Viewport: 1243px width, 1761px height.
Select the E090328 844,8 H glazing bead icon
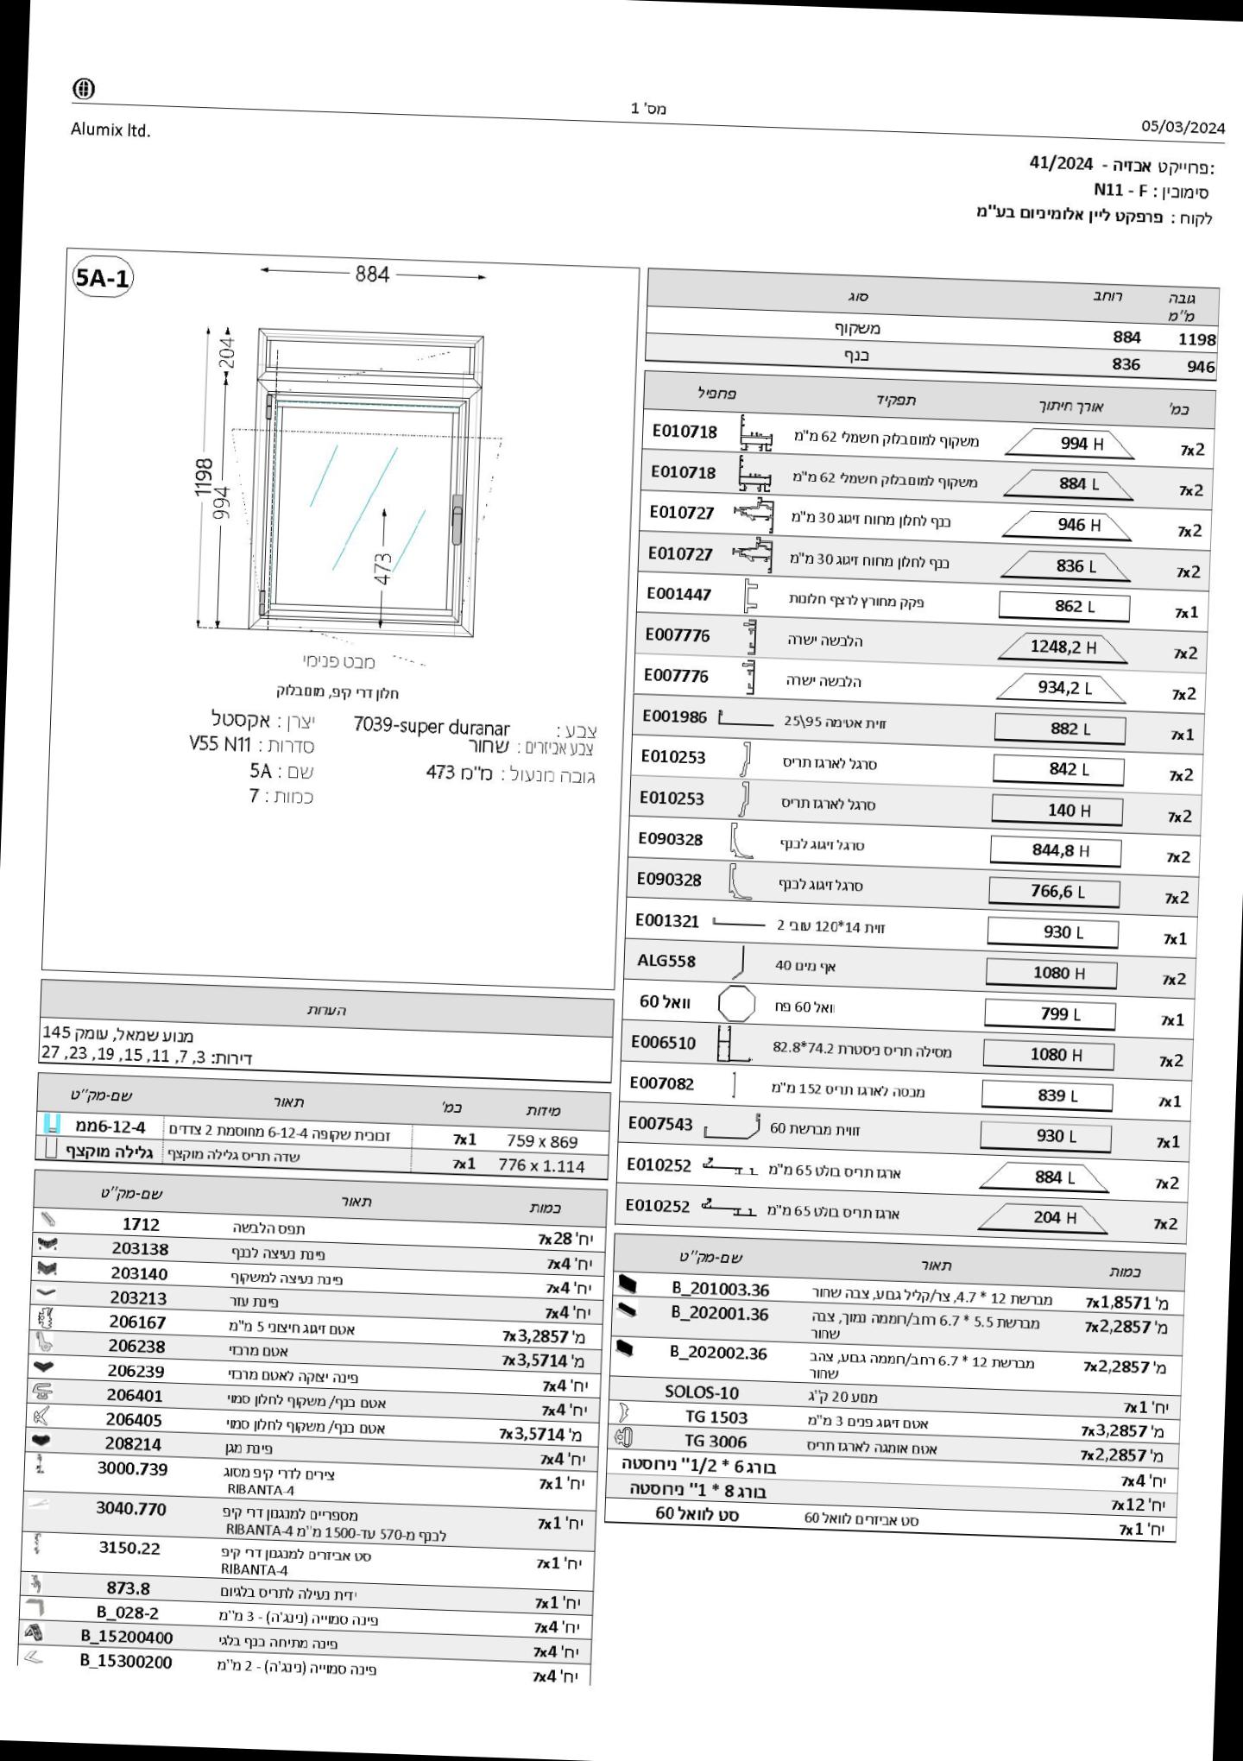(x=740, y=840)
